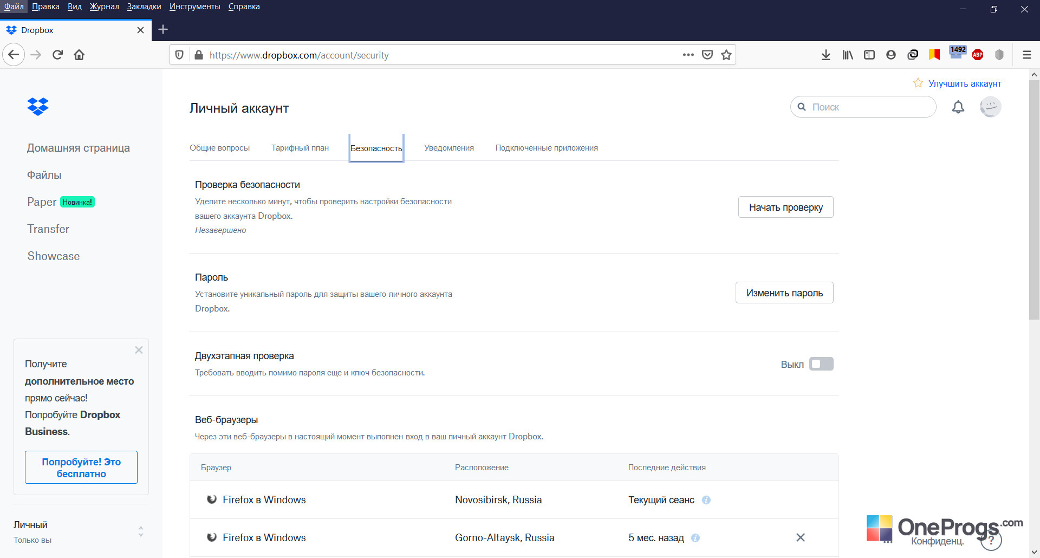This screenshot has width=1040, height=558.
Task: Open the account avatar menu
Action: (x=990, y=107)
